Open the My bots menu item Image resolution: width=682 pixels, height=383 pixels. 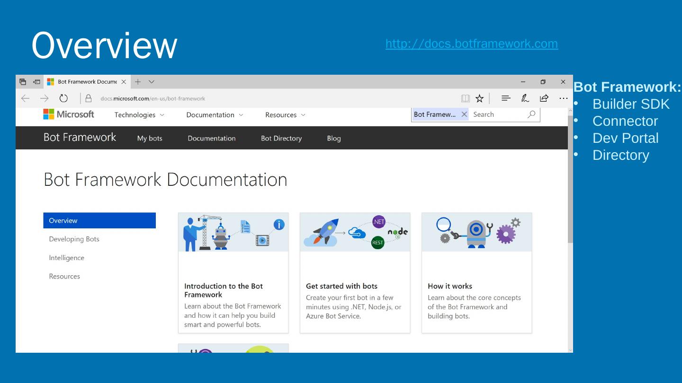coord(150,139)
